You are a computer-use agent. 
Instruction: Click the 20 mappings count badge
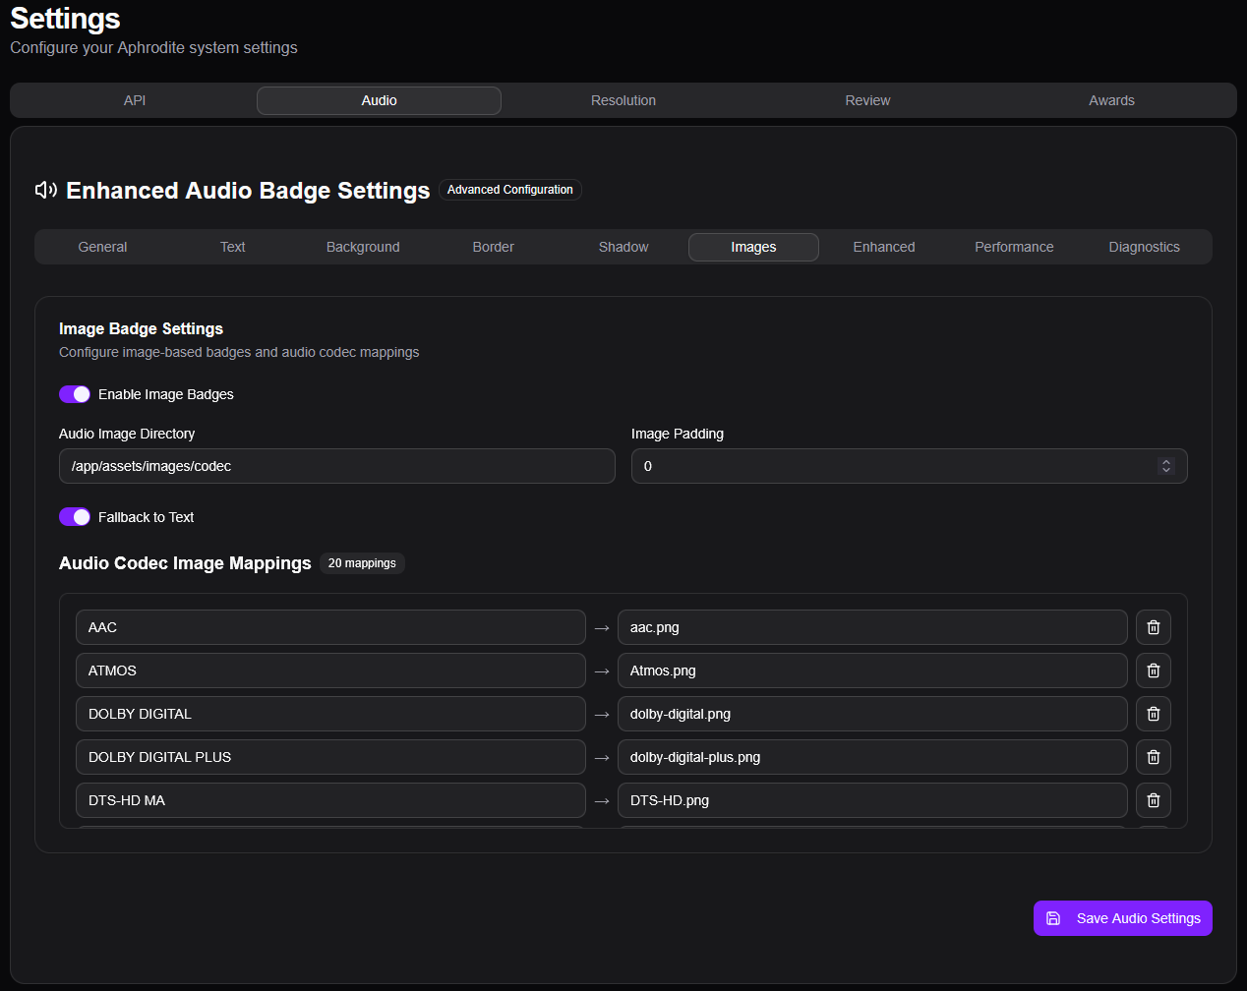pos(362,563)
